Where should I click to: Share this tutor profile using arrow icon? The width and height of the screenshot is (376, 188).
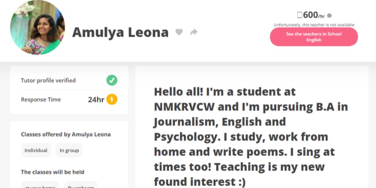point(194,32)
